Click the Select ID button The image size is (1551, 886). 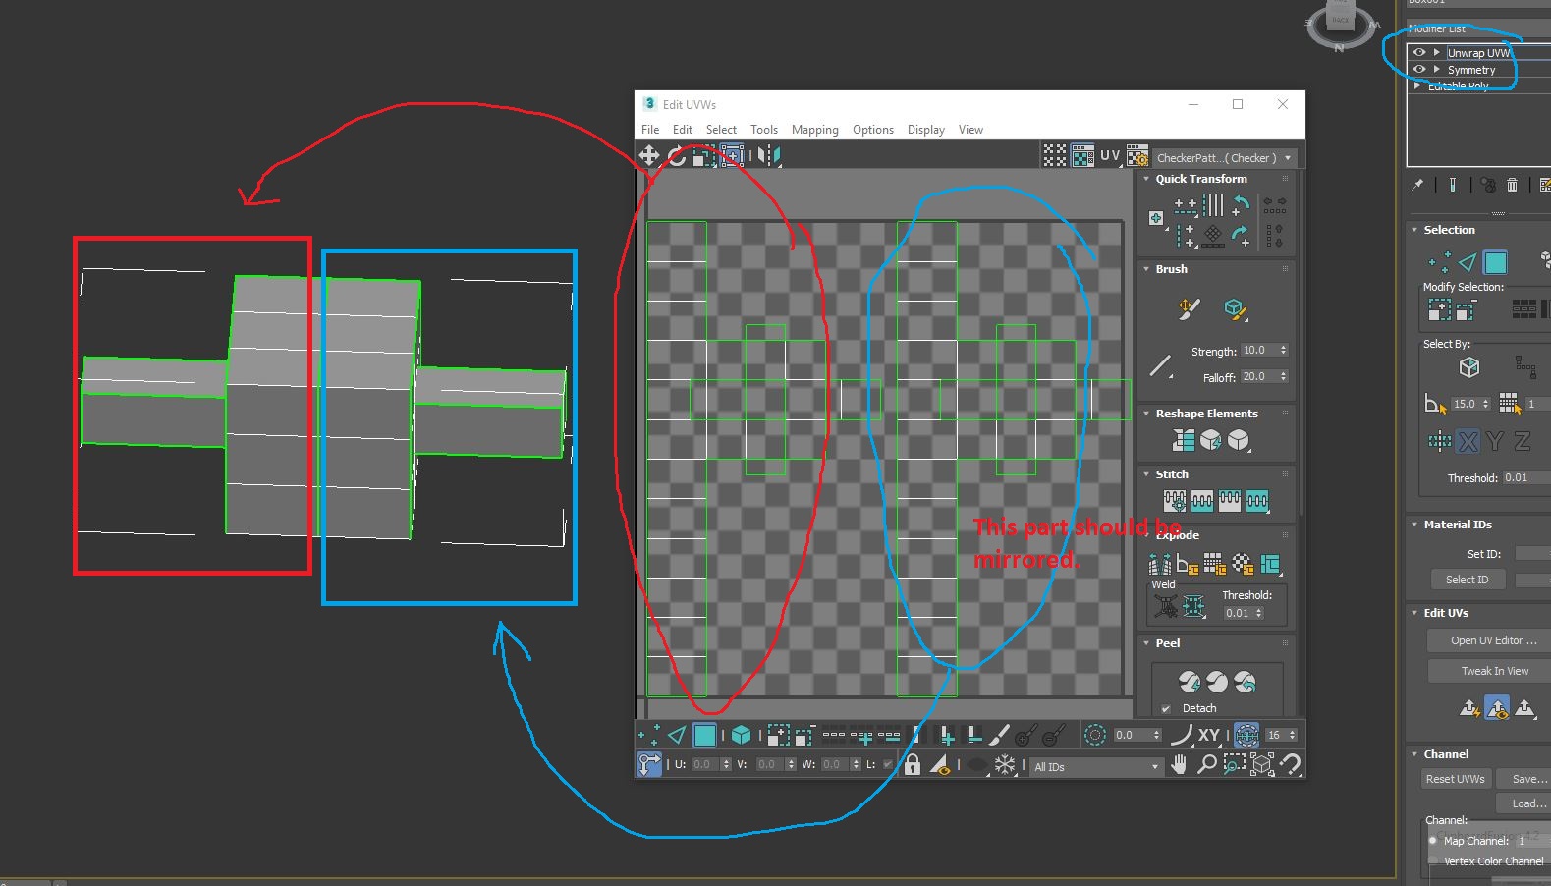point(1467,580)
